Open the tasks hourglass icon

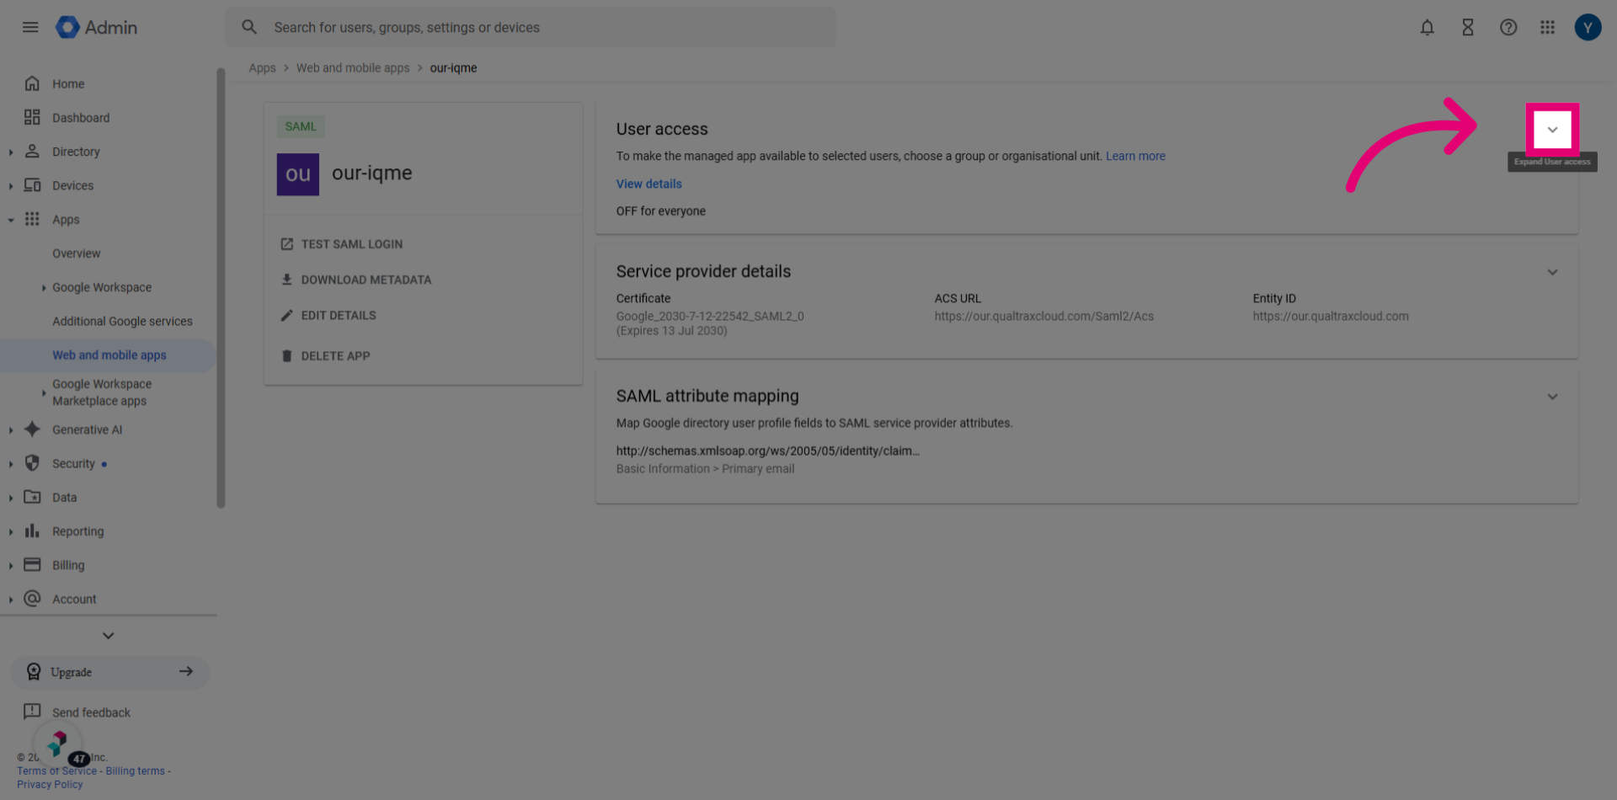pos(1467,27)
